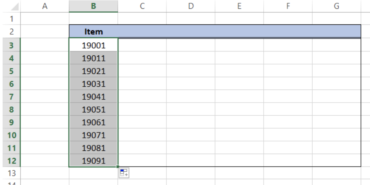Select row 7 header
The image size is (370, 185).
[x=11, y=97]
